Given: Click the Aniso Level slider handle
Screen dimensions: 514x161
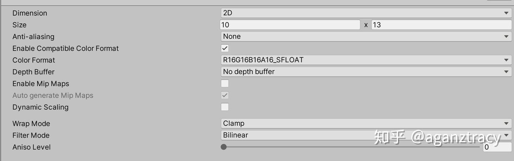Looking at the screenshot, I should coord(224,147).
